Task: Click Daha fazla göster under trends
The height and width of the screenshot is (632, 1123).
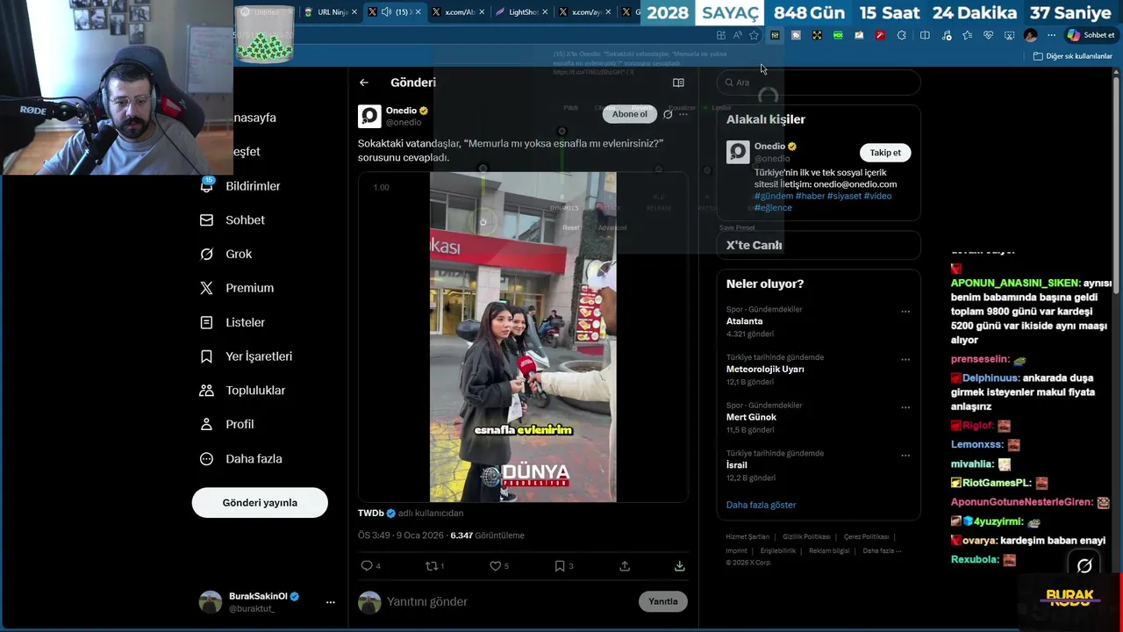Action: (761, 505)
